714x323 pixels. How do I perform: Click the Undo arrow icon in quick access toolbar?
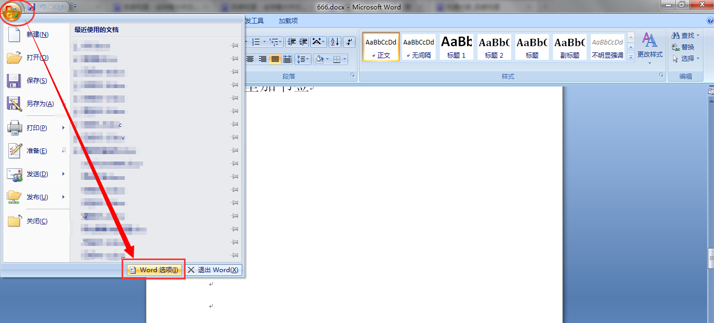tap(43, 7)
